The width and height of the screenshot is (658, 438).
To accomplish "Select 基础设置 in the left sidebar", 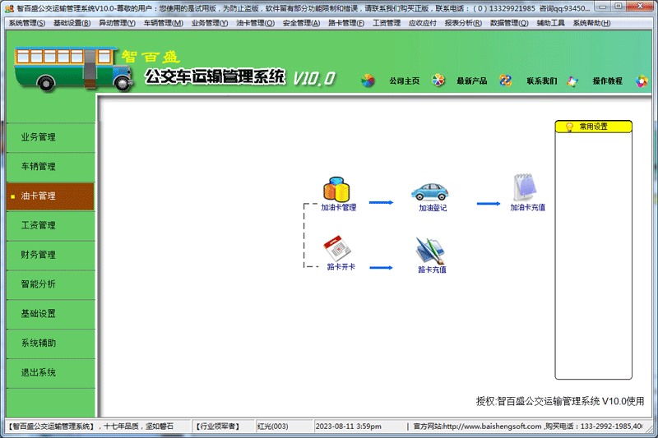I will pos(50,314).
